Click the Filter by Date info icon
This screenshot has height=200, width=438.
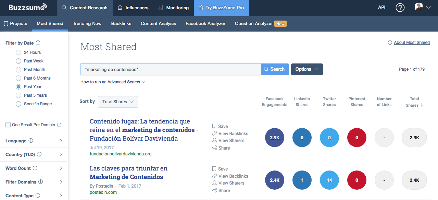point(38,43)
